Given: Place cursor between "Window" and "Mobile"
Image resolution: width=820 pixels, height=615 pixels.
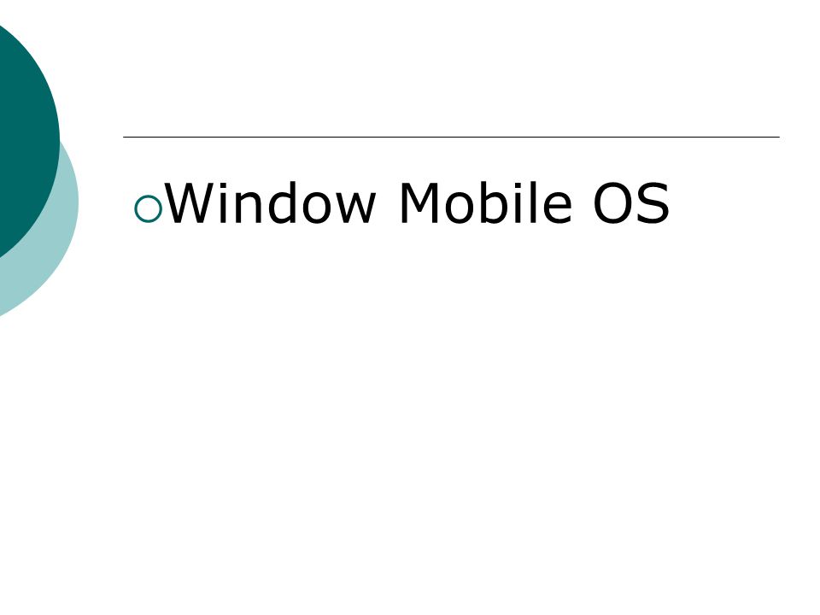Looking at the screenshot, I should (388, 203).
